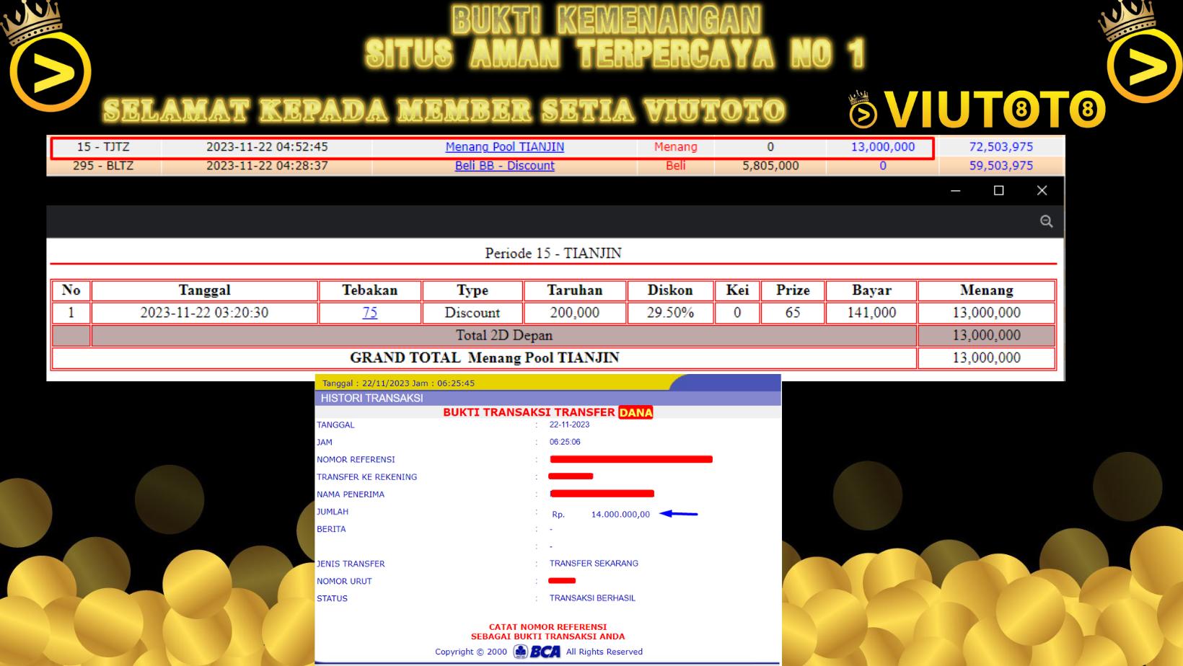1183x666 pixels.
Task: Click the NAMA PENERIMA label
Action: 351,494
